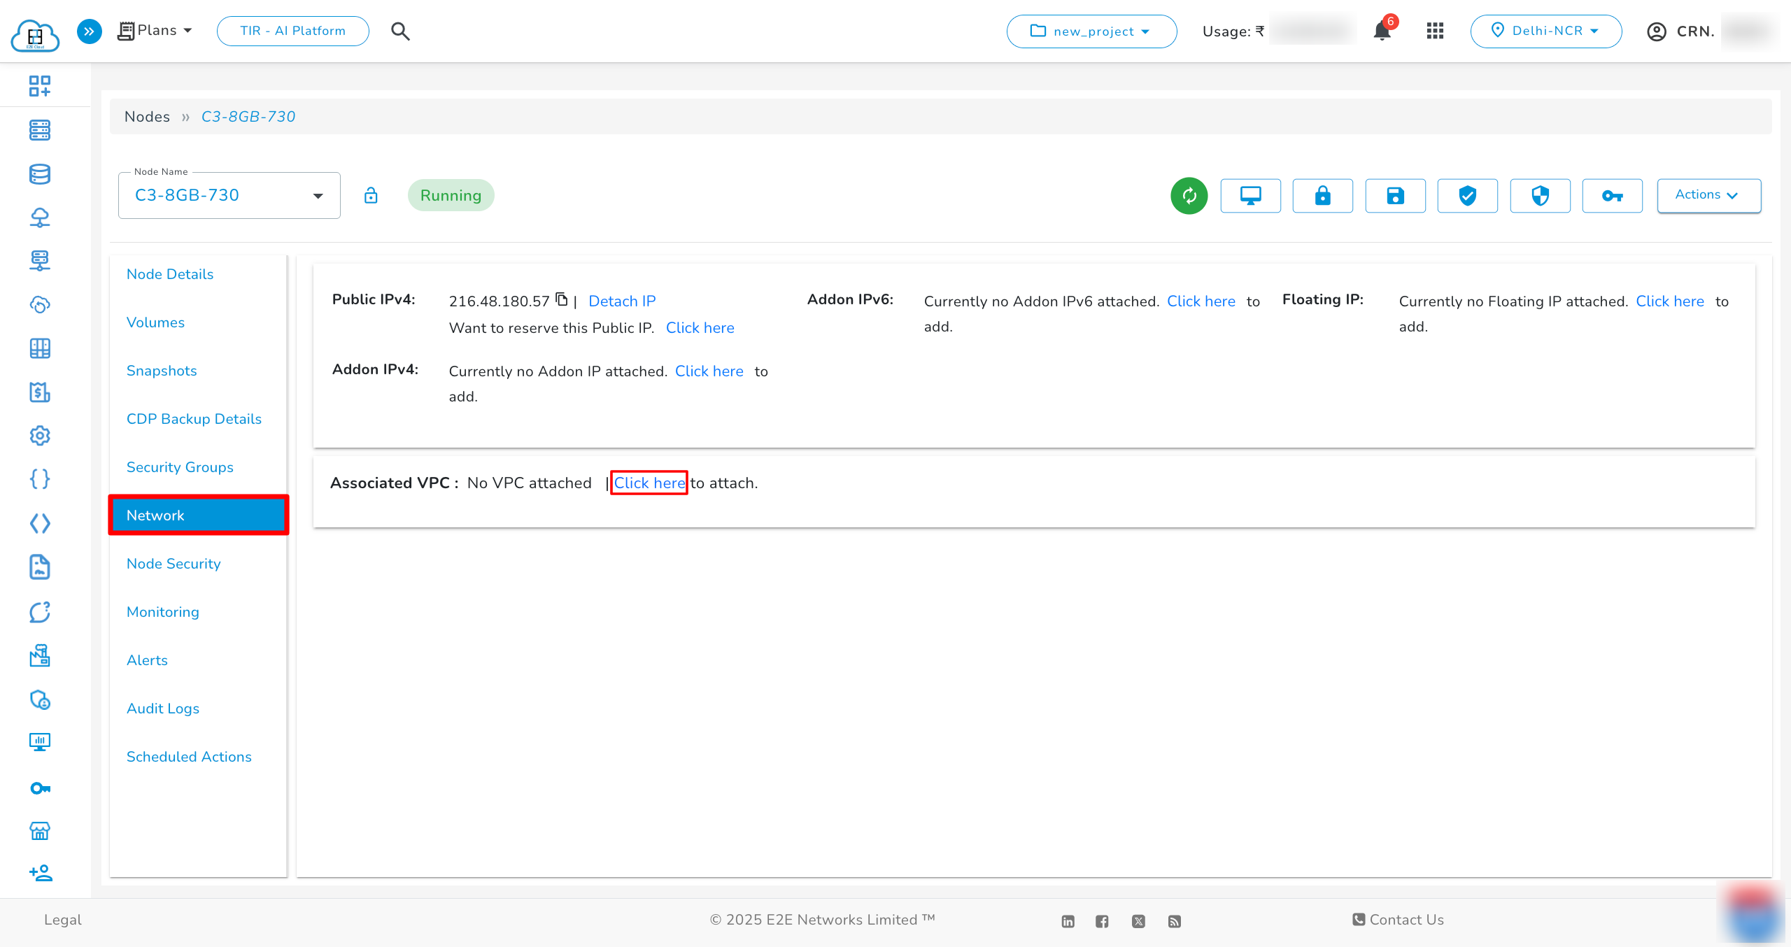Toggle the unlock icon beside node name
The height and width of the screenshot is (947, 1791).
pos(371,195)
